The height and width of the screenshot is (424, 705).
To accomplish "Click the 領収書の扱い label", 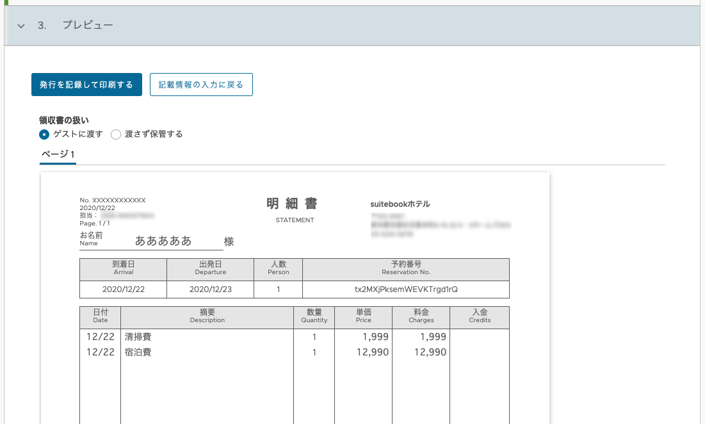I will click(x=64, y=120).
